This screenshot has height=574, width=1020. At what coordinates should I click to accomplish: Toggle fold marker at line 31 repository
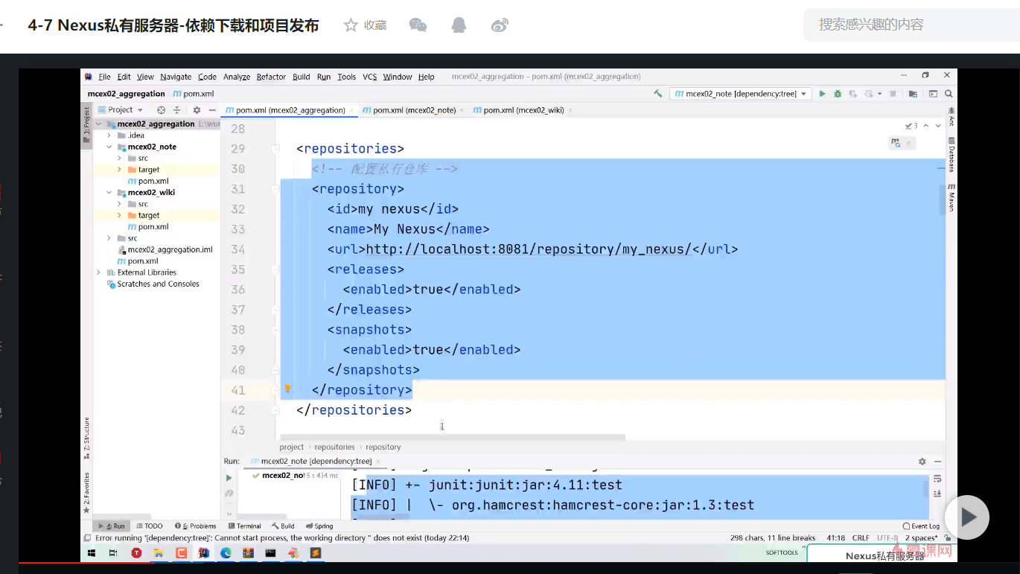click(x=275, y=189)
